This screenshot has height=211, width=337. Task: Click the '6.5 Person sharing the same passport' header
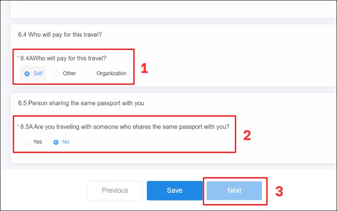(81, 103)
